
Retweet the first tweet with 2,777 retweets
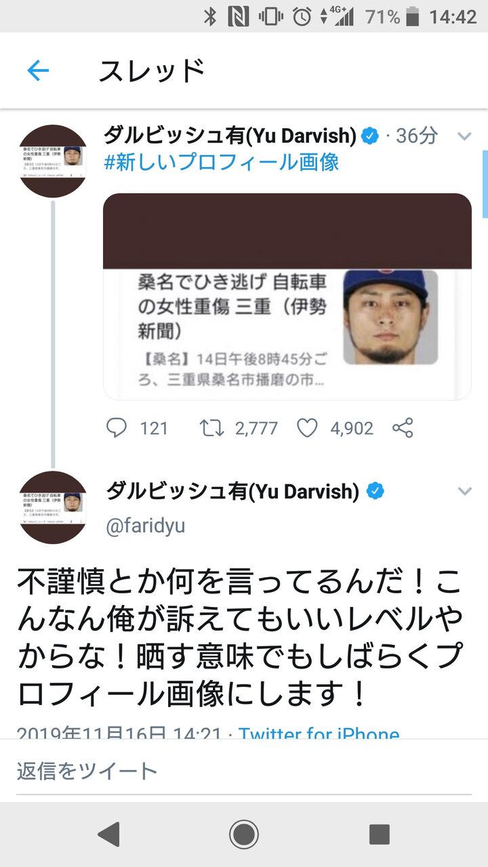pyautogui.click(x=212, y=427)
